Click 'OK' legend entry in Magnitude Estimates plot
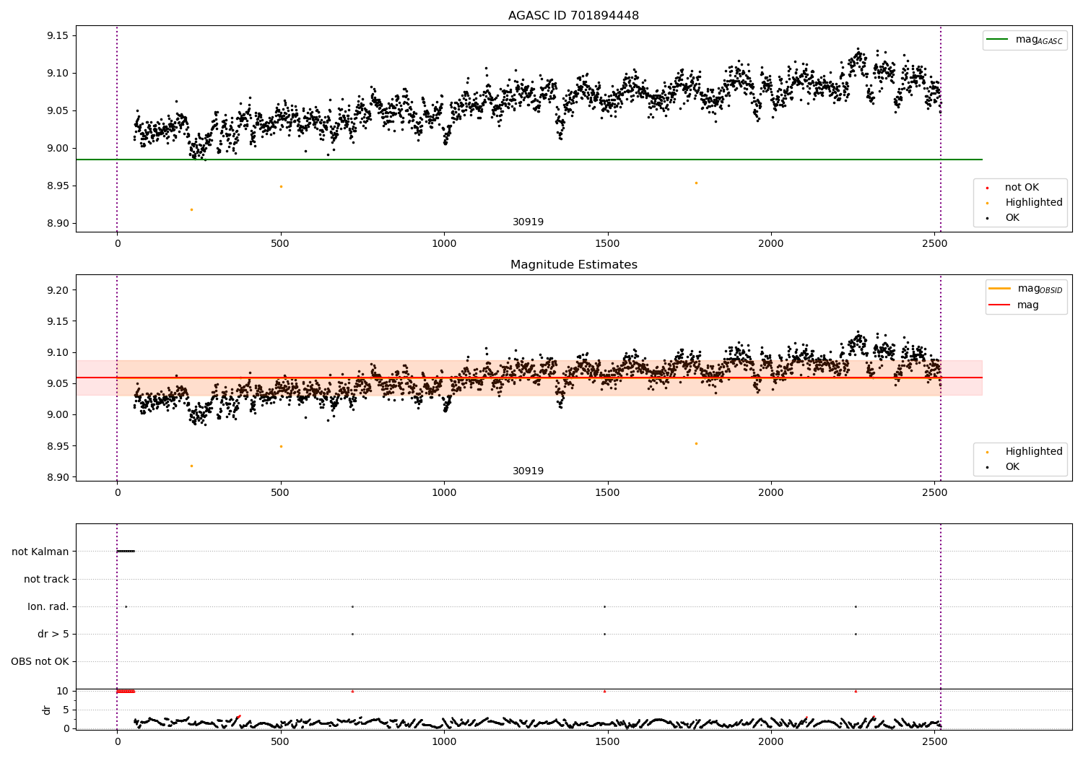The image size is (1083, 758). (x=1003, y=467)
